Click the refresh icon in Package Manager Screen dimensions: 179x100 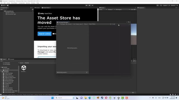tap(87, 72)
